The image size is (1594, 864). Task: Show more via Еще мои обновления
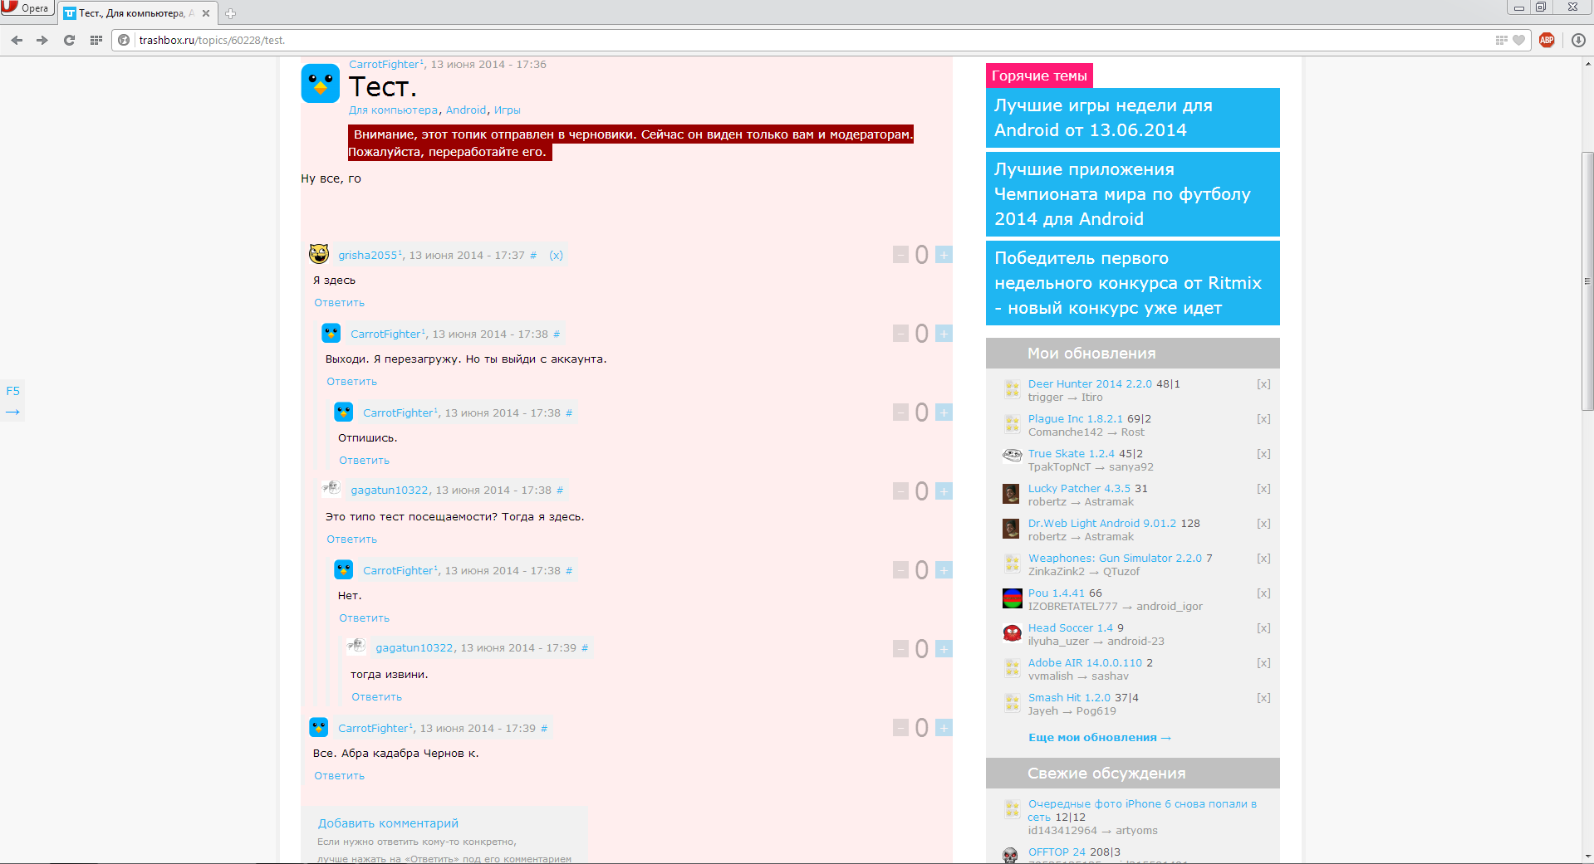click(1099, 737)
